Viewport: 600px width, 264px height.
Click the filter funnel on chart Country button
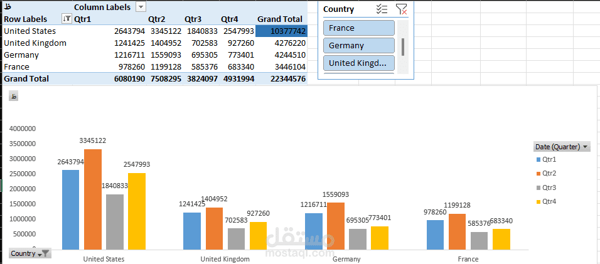click(x=45, y=254)
